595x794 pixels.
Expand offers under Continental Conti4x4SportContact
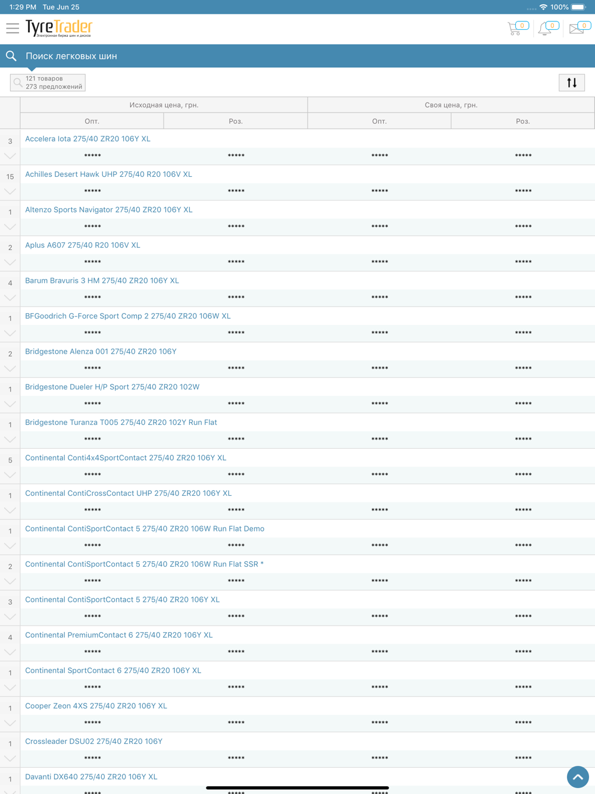(10, 475)
